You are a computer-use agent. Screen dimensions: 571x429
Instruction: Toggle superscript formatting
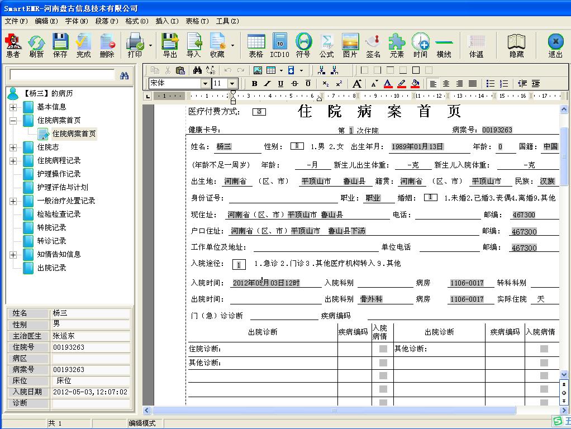tap(339, 84)
